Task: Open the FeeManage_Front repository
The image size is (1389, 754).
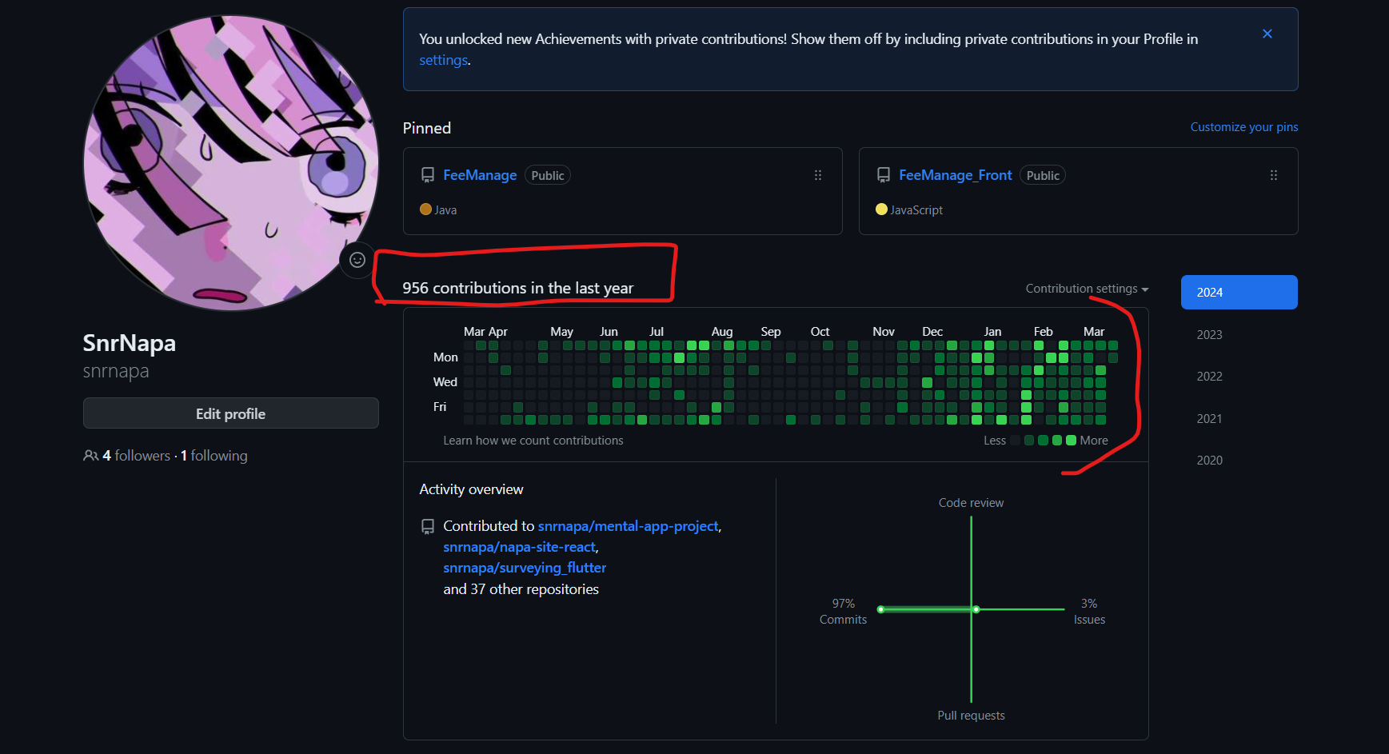Action: 956,175
